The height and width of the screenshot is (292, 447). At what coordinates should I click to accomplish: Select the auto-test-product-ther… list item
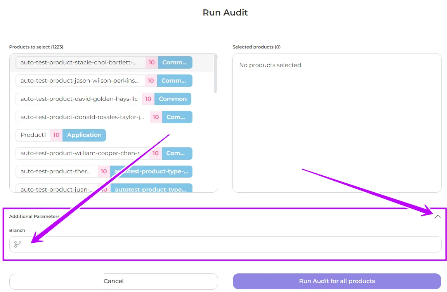tap(56, 171)
